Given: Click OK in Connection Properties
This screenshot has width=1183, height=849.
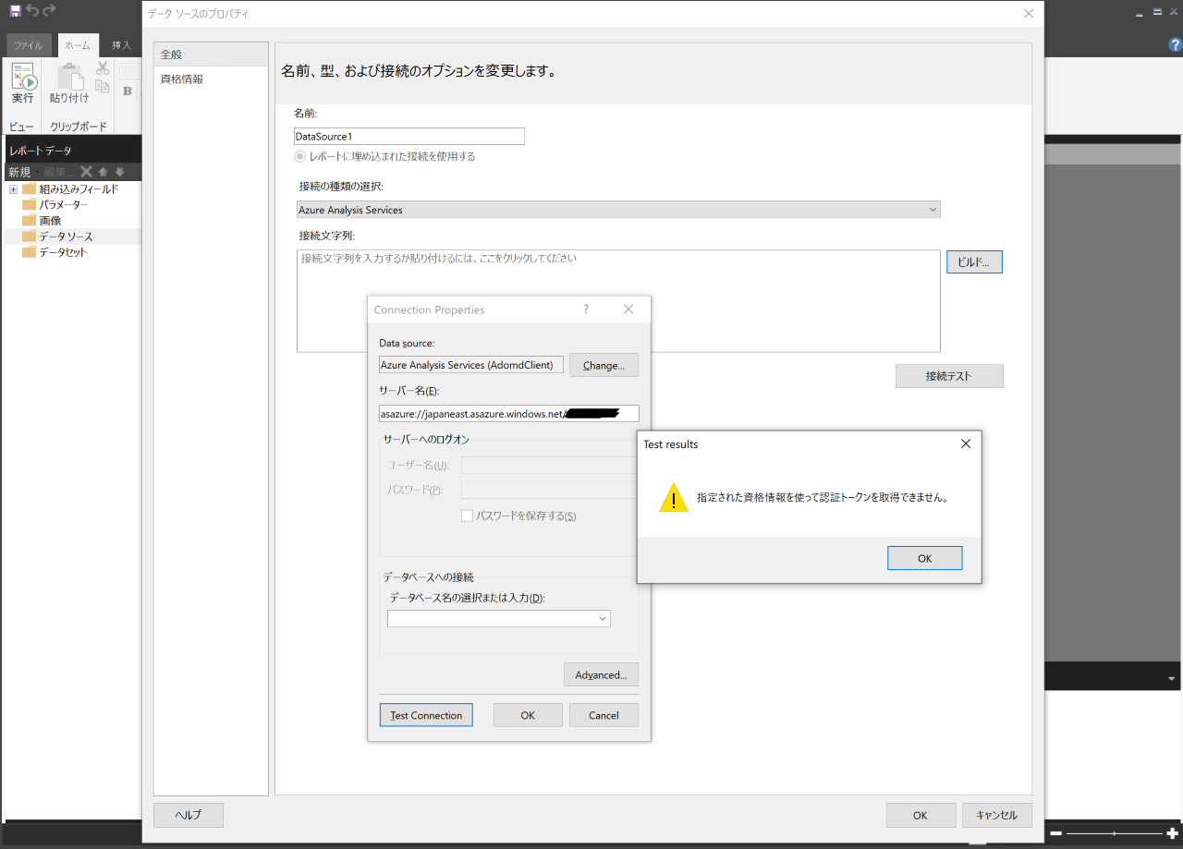Looking at the screenshot, I should coord(528,715).
